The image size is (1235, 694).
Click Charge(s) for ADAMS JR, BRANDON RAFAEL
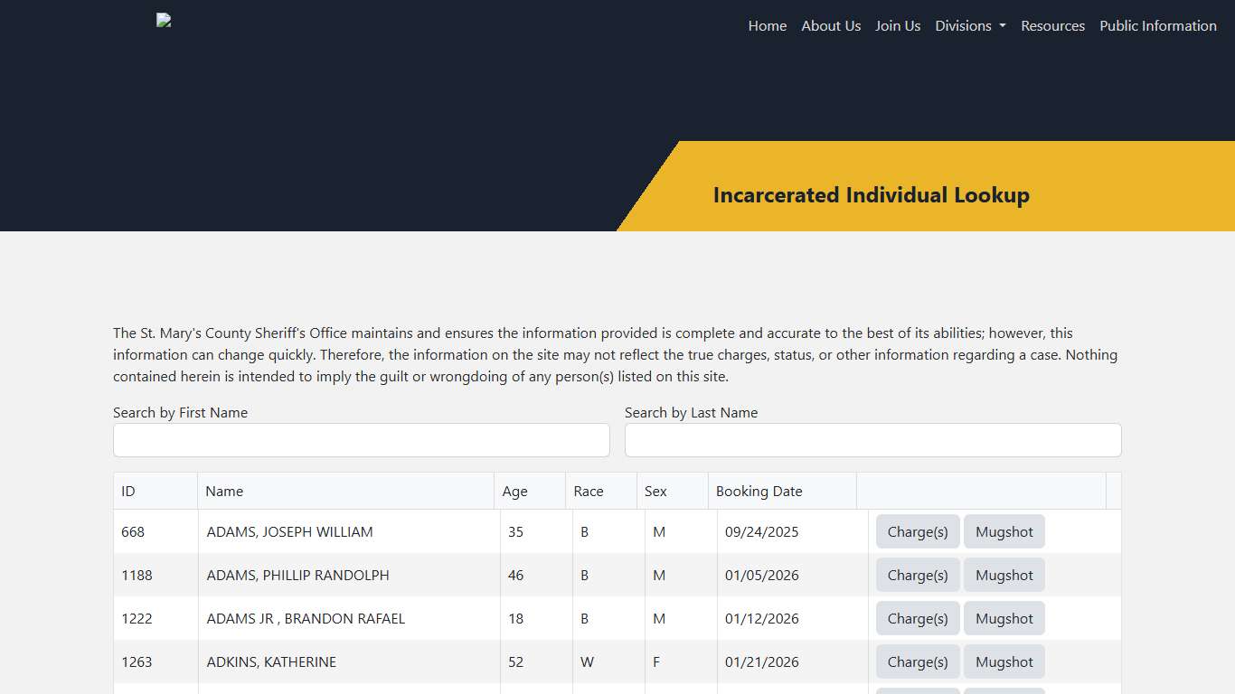pyautogui.click(x=917, y=618)
